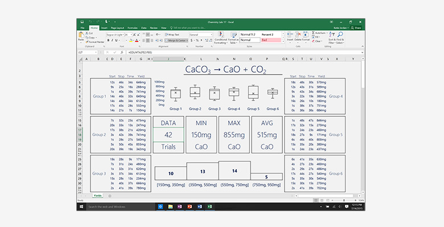Expand the Merge & Center dropdown

tap(186, 41)
